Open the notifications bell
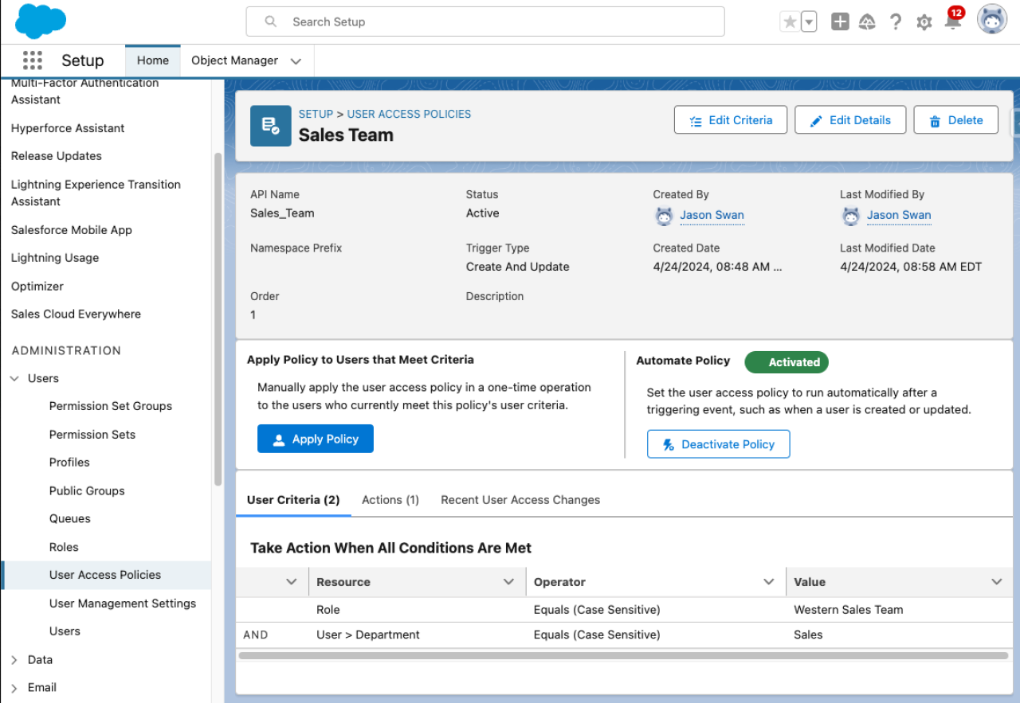The height and width of the screenshot is (703, 1020). click(x=952, y=21)
